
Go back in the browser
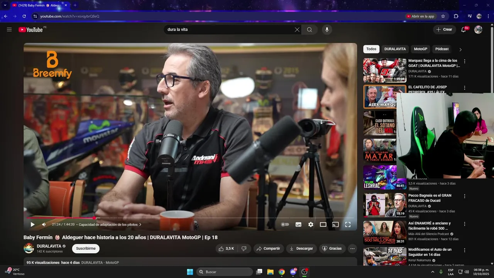[x=5, y=16]
